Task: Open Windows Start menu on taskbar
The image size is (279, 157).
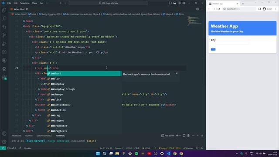Action: [98, 154]
